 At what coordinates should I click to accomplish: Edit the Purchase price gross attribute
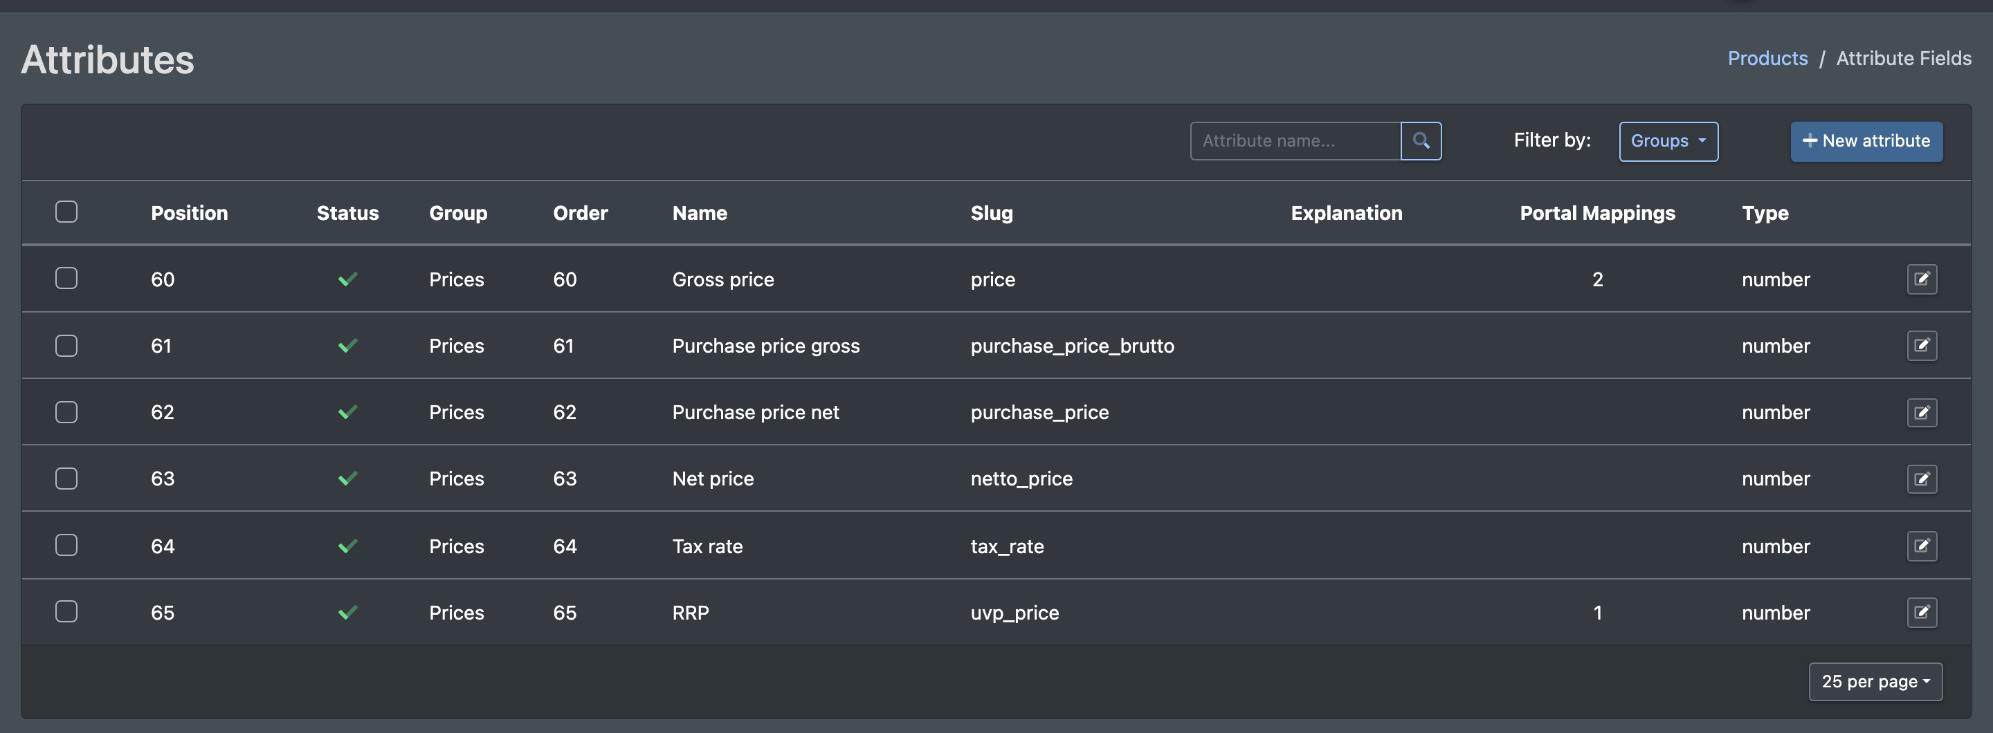1922,346
